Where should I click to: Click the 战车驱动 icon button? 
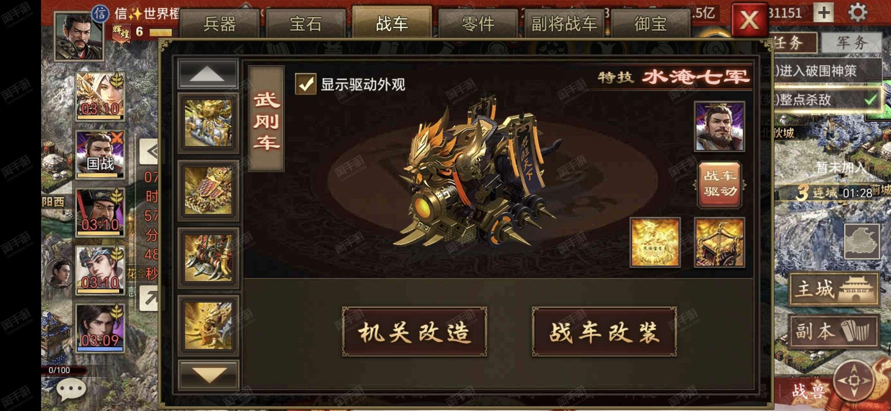click(x=719, y=184)
